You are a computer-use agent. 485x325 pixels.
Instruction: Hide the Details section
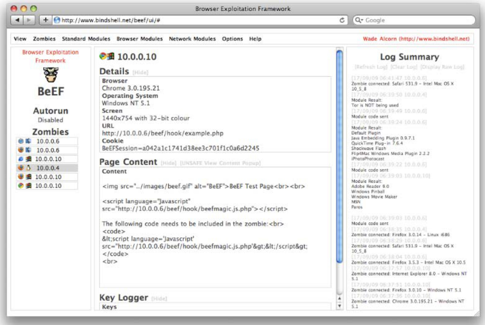click(140, 73)
